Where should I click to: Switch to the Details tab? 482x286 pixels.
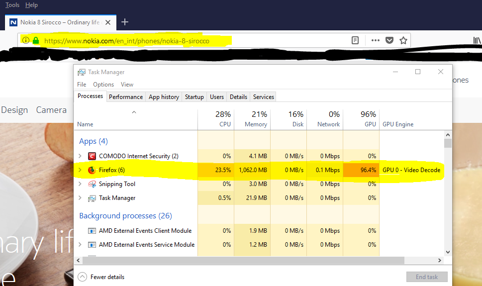(x=239, y=97)
